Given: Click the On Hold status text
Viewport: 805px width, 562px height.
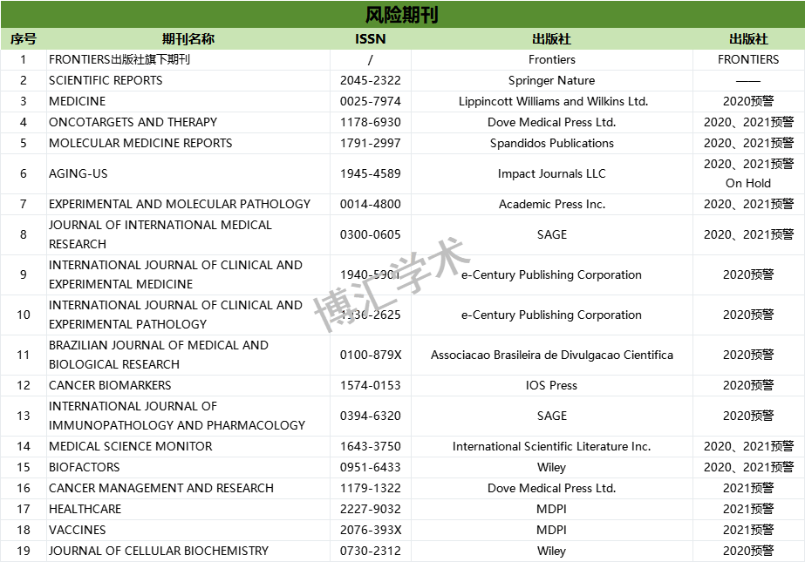Looking at the screenshot, I should point(748,183).
